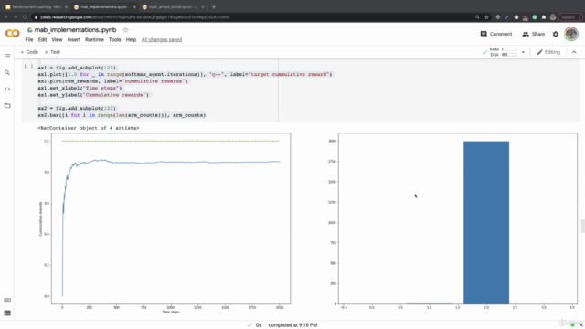Open the code snippets sidebar icon
This screenshot has height=329, width=585.
[x=7, y=90]
